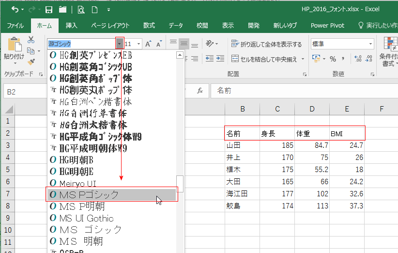Click the Format Painter brush icon
Viewport: 398px width, 253px height.
coord(31,62)
